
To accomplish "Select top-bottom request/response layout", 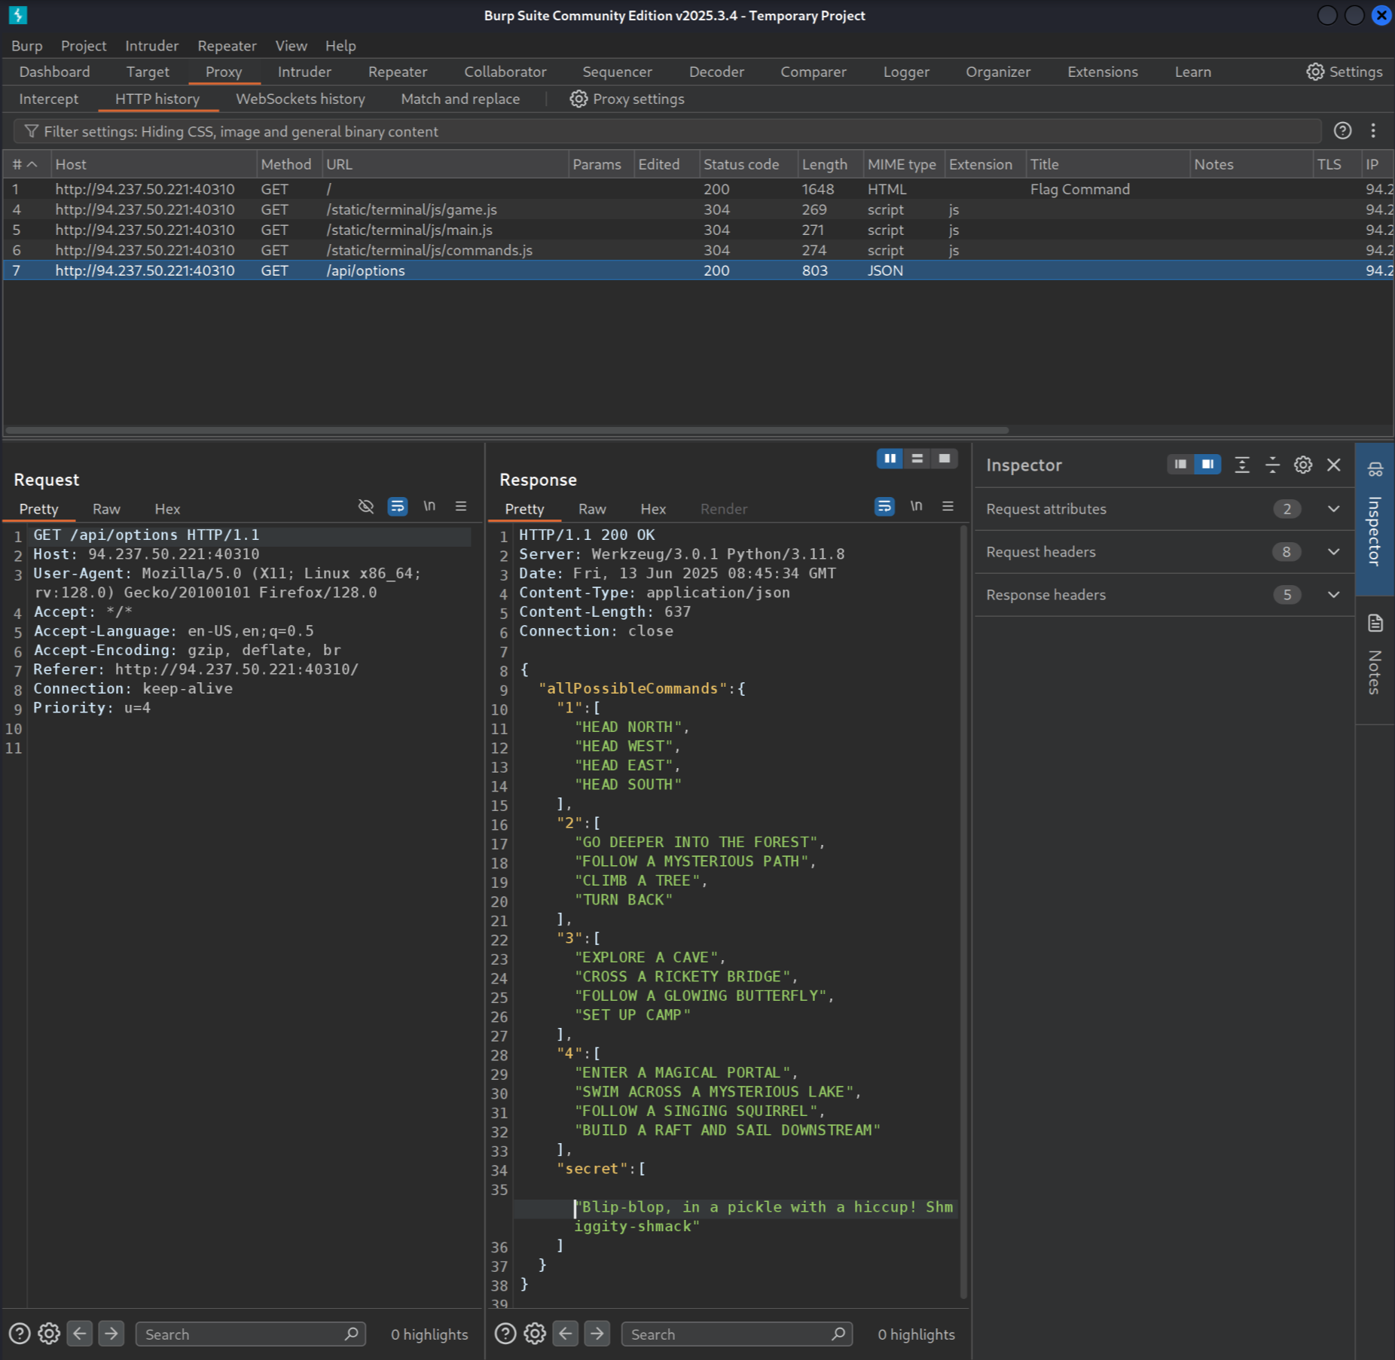I will pos(917,459).
